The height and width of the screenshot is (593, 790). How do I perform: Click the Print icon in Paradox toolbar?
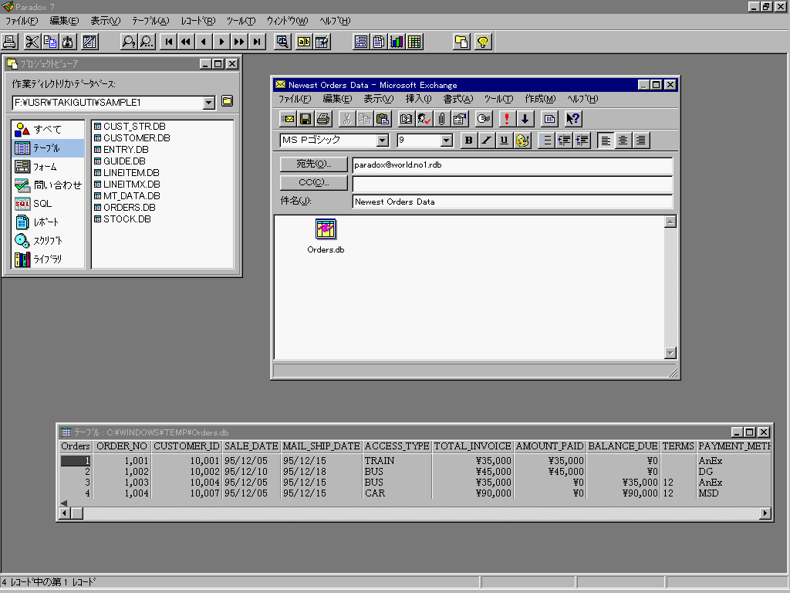[10, 42]
